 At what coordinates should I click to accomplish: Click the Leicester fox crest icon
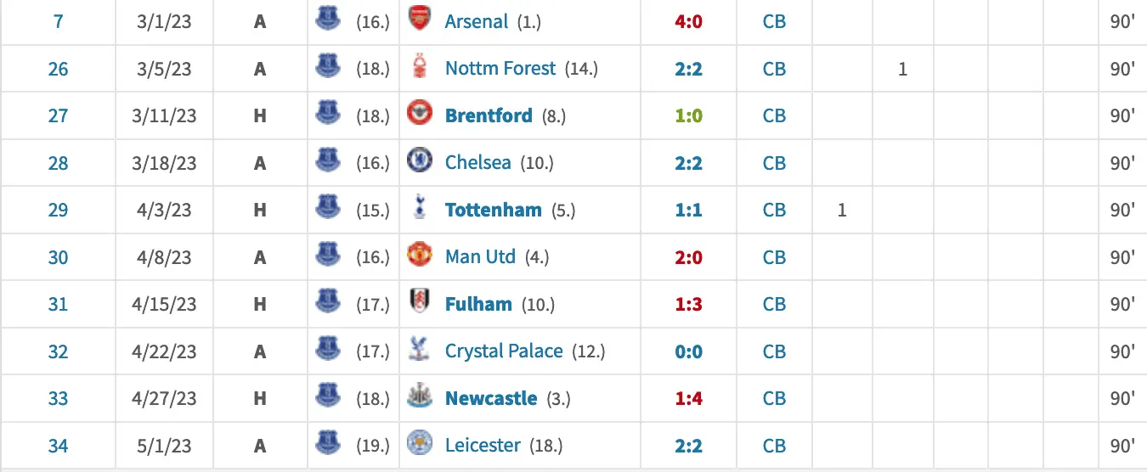[x=420, y=445]
